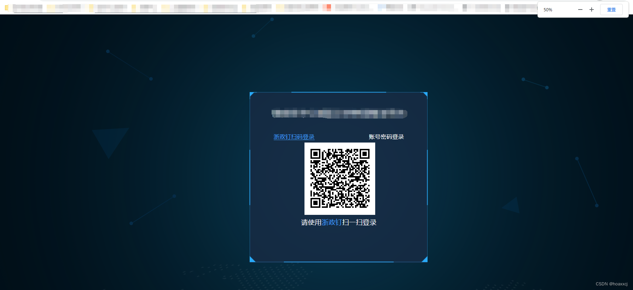
Task: Click the zoom in plus button
Action: pyautogui.click(x=592, y=10)
